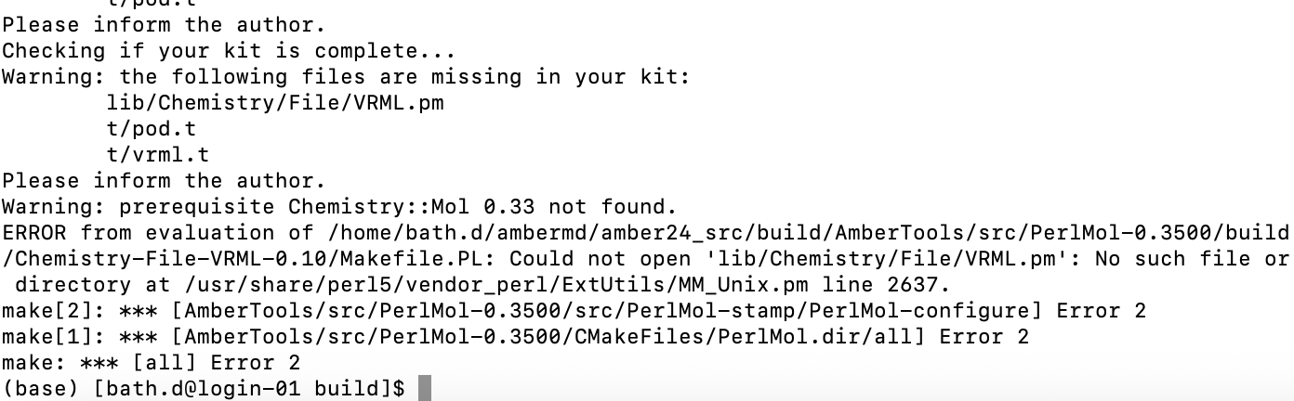Click the indented 'lib/Chemistry/File/VRML.pm' missing file entry

[275, 102]
